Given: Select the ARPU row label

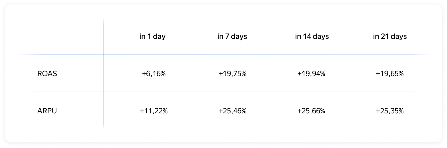Looking at the screenshot, I should coord(47,111).
